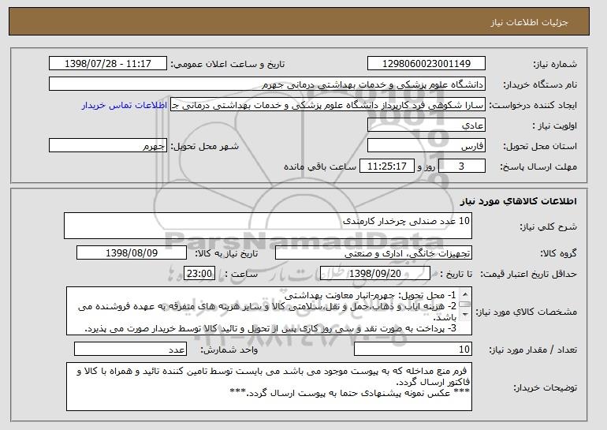Click the remaining time field 11:25:17

(x=387, y=166)
